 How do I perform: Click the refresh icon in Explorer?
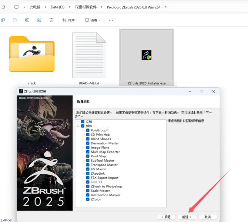click(3, 7)
